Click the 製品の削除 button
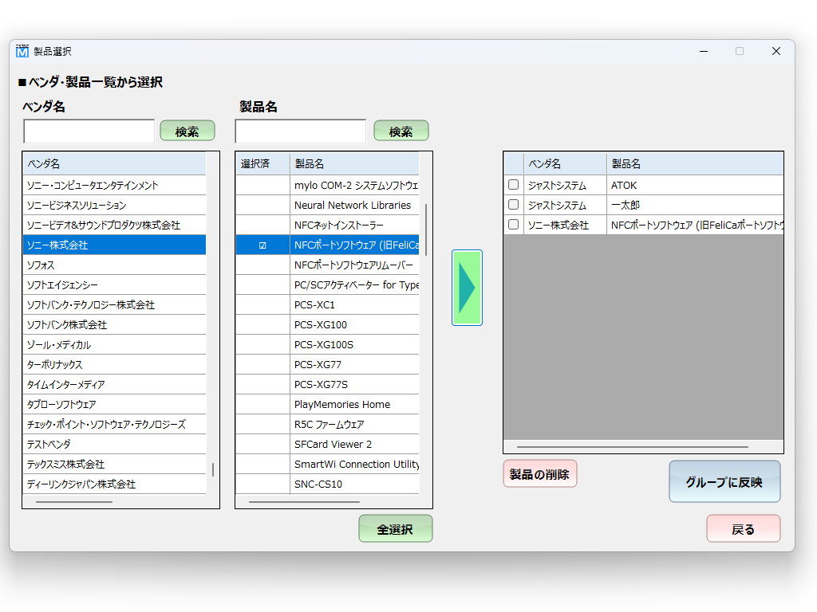 point(539,473)
